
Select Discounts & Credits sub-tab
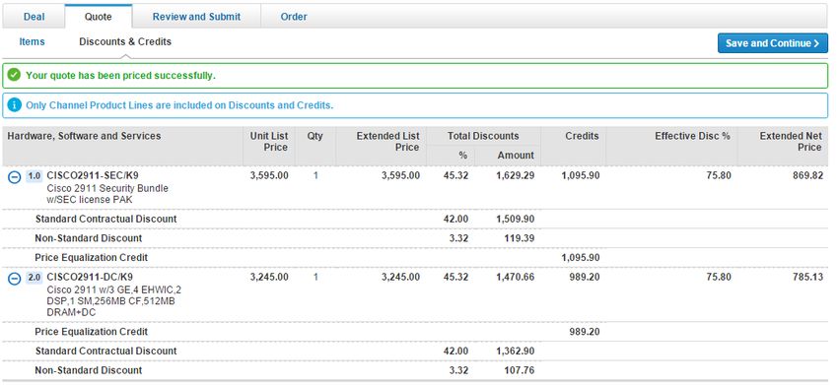pos(125,41)
